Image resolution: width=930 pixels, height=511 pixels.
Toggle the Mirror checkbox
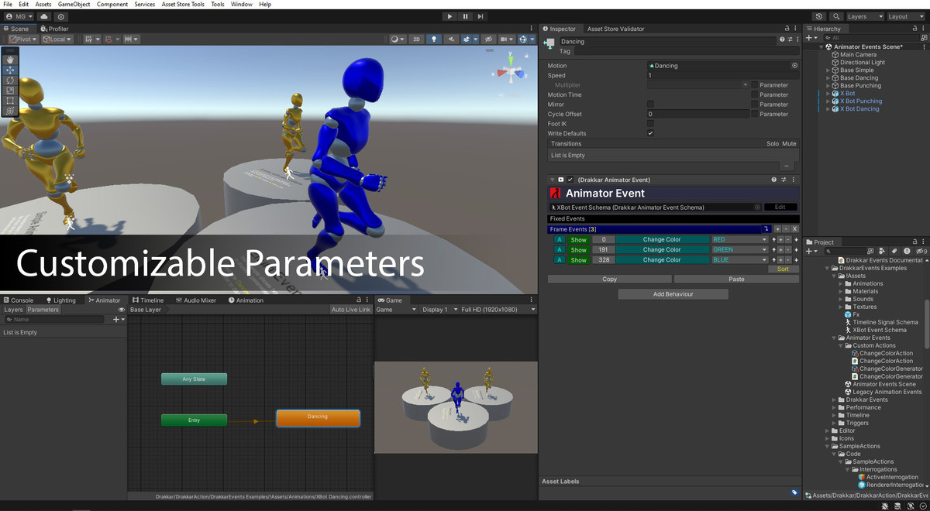[x=650, y=105]
